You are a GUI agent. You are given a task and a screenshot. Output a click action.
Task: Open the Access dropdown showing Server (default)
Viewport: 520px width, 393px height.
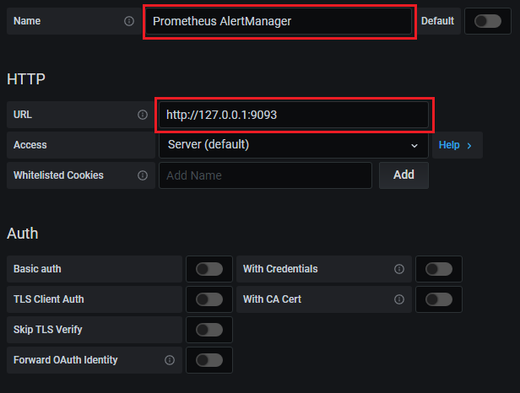(294, 145)
